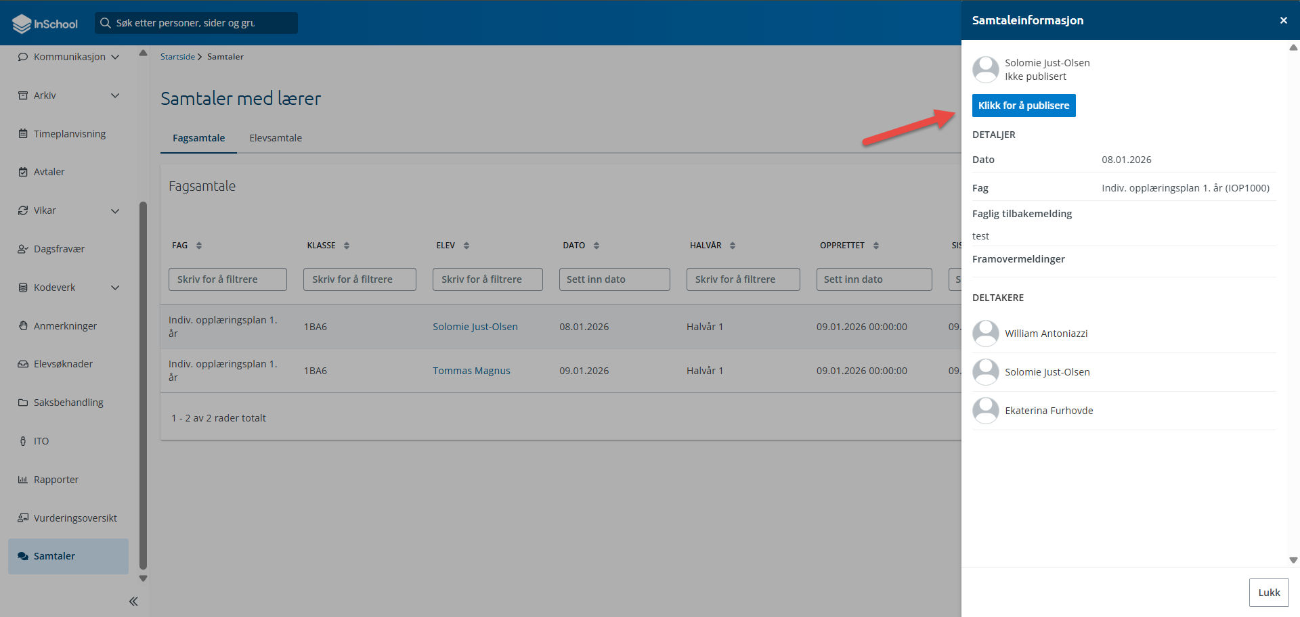Click the ITO icon in sidebar
Screen dimensions: 1300x617
pyautogui.click(x=23, y=441)
